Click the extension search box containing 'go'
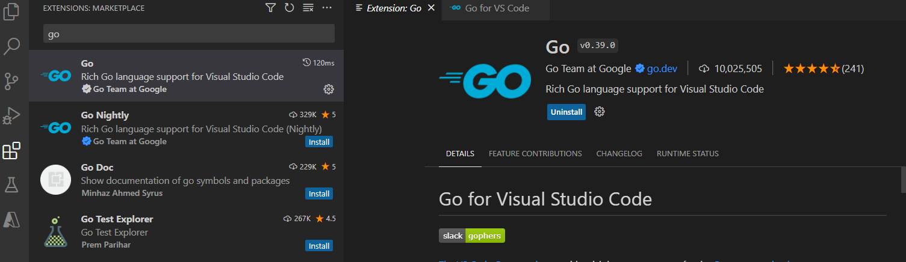906x262 pixels. click(x=188, y=34)
